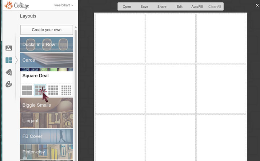Select the middle-left collage cell
Screen dimensions: 260x161
click(120, 89)
